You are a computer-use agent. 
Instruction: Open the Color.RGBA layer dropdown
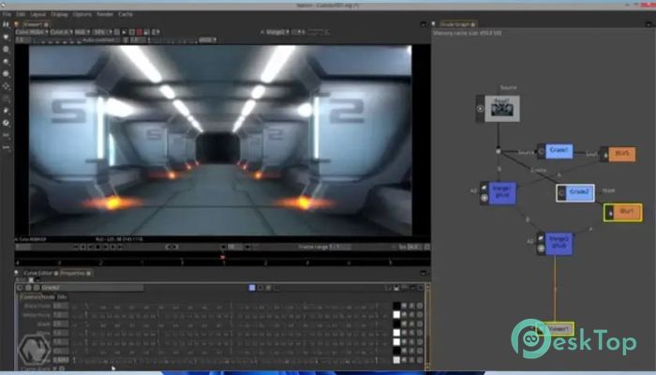tap(32, 32)
